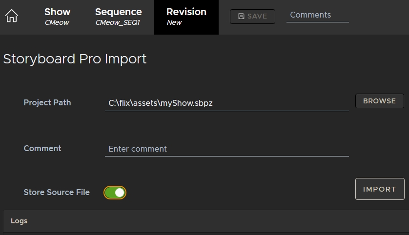Click the Comment field label
The image size is (409, 235).
tap(42, 148)
